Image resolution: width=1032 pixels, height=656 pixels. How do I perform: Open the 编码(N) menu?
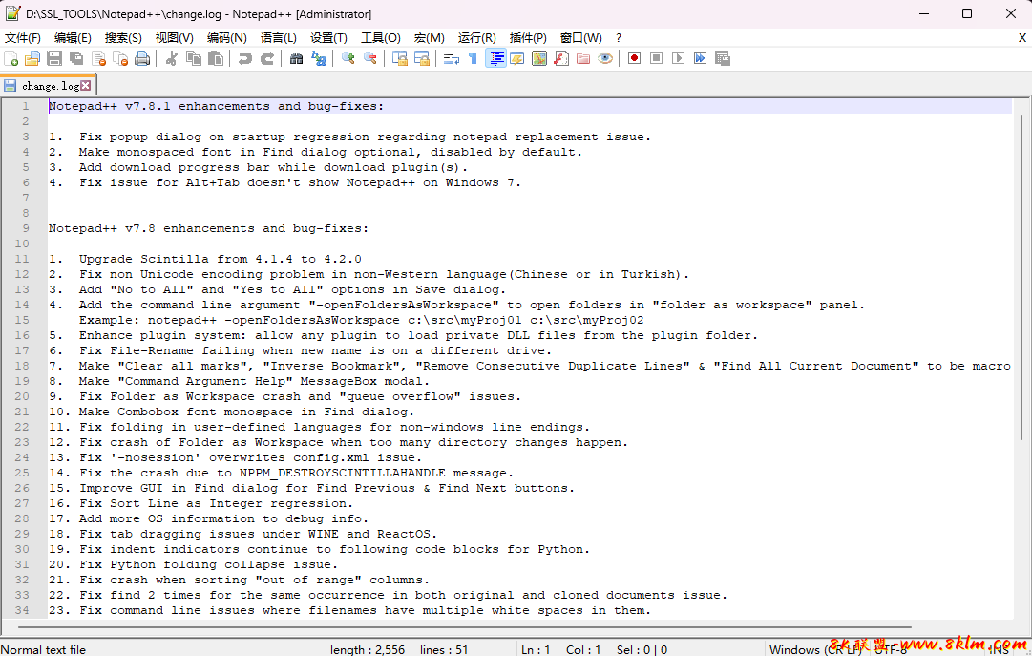(226, 38)
